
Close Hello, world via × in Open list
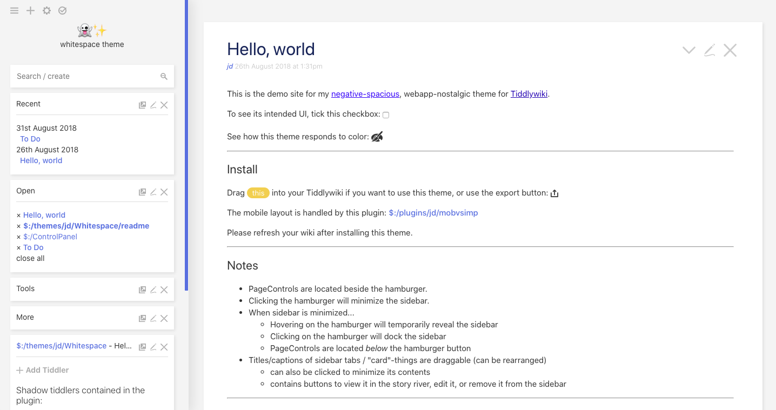[18, 215]
